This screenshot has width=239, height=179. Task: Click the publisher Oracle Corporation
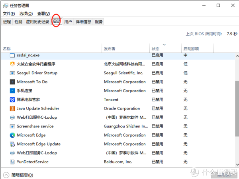coord(122,109)
